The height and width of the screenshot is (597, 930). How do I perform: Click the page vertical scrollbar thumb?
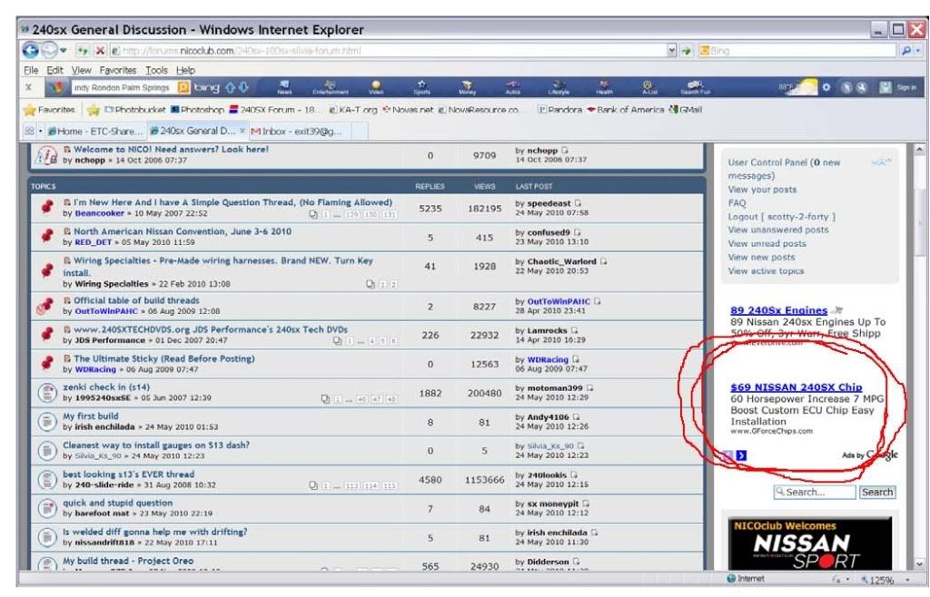[x=919, y=222]
